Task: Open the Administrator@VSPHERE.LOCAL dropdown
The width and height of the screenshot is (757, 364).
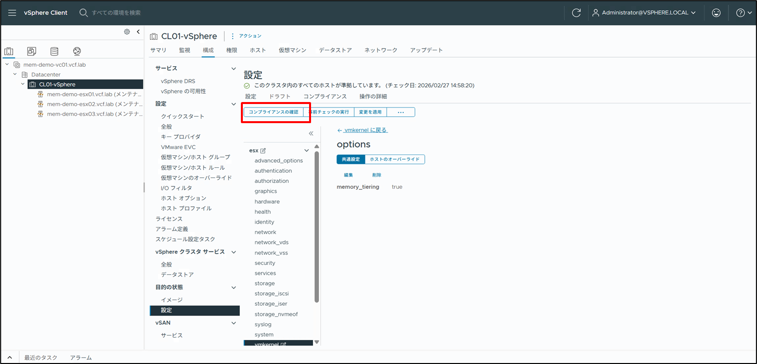Action: [644, 12]
